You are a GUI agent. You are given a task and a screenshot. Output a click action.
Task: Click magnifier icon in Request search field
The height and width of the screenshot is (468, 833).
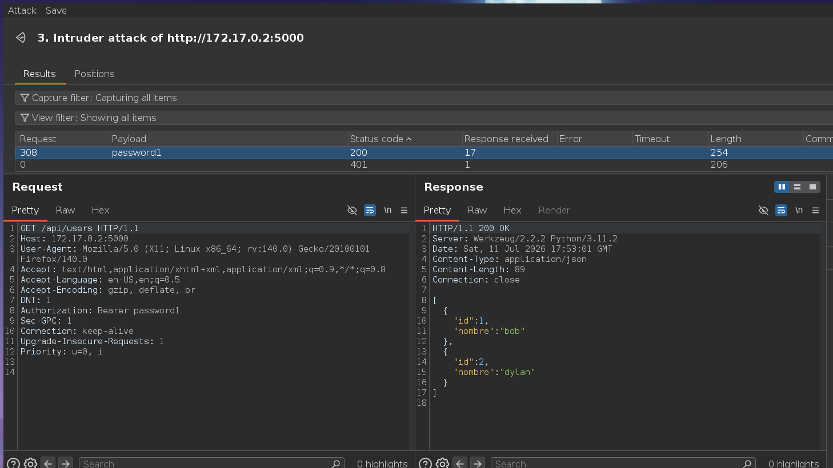point(336,463)
